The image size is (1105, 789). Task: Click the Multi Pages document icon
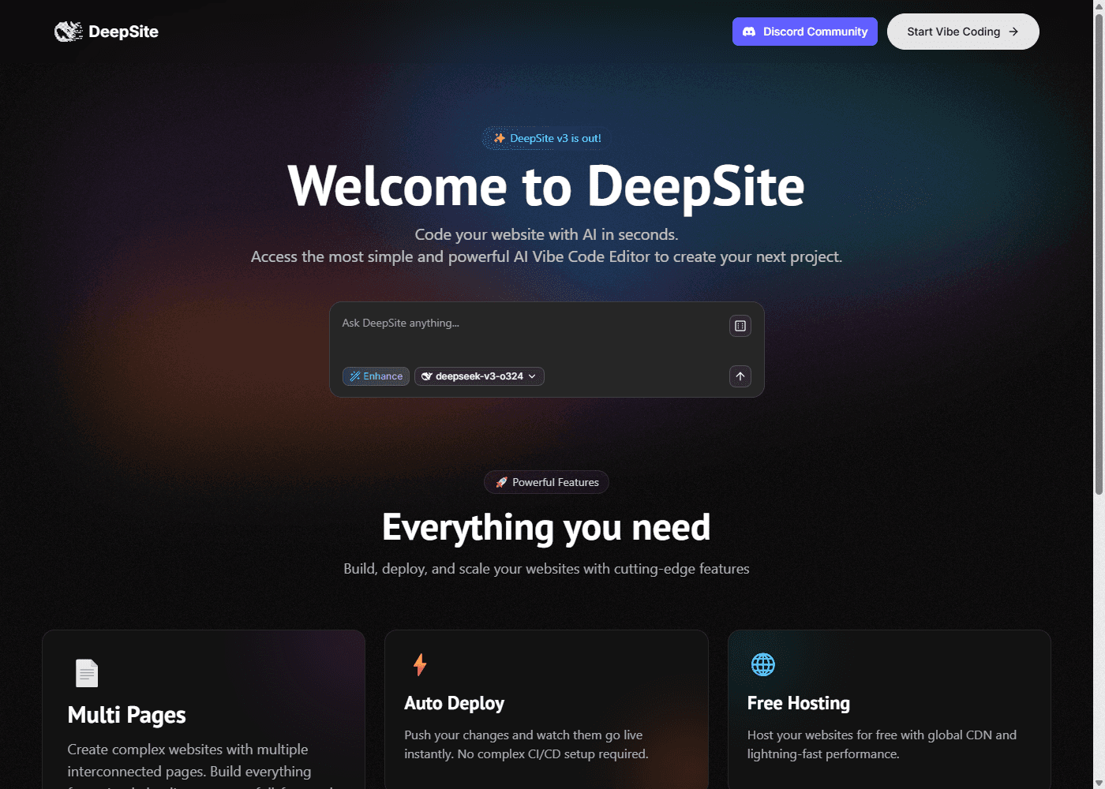[x=87, y=673]
